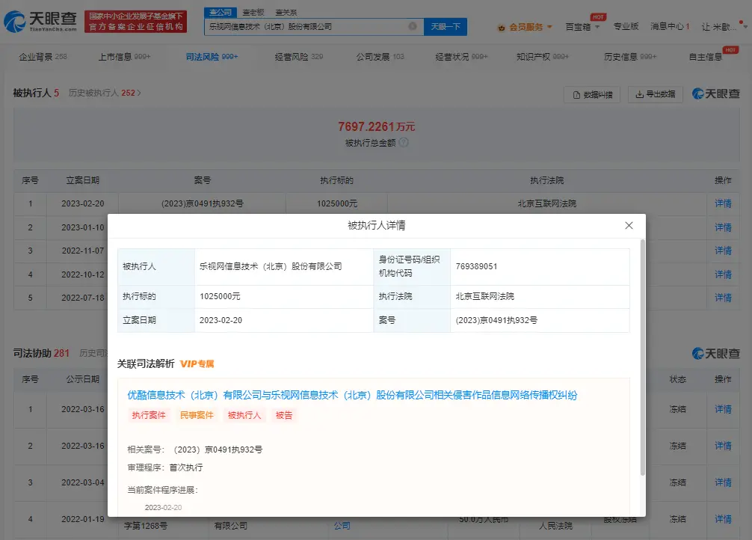Click the red 被执行人 tag
The width and height of the screenshot is (752, 540).
pos(244,415)
